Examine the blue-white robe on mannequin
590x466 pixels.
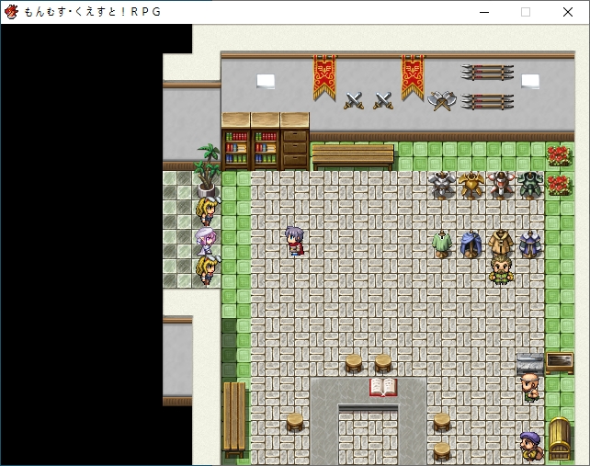coord(530,244)
